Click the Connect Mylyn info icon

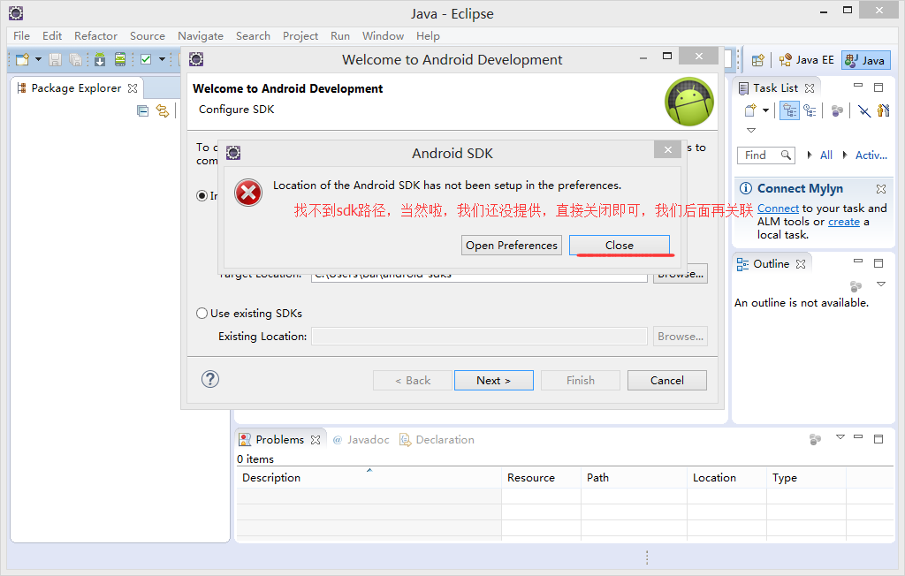click(746, 188)
